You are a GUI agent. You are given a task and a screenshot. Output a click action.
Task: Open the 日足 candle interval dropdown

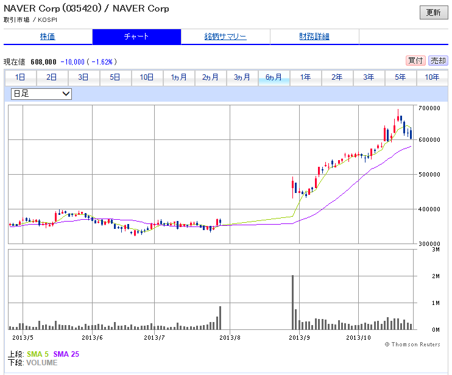pos(41,94)
